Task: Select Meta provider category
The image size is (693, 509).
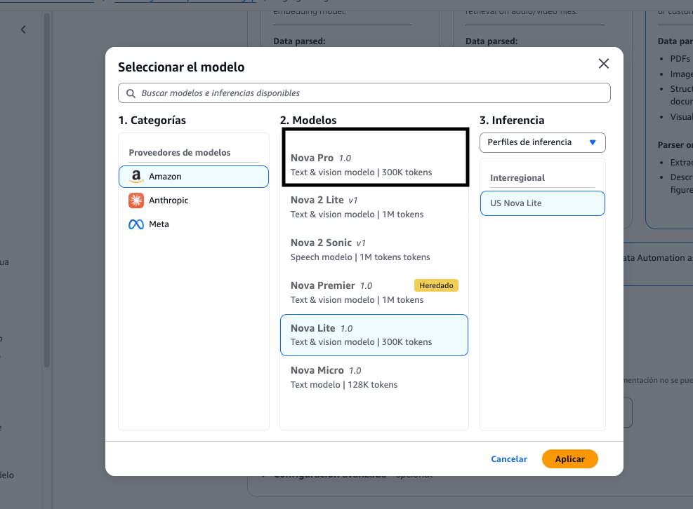Action: click(x=194, y=224)
